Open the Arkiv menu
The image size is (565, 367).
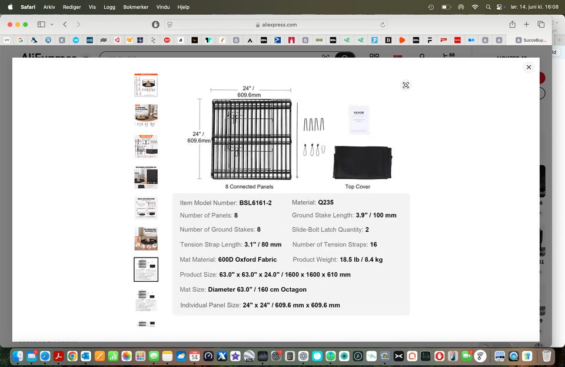[x=49, y=7]
